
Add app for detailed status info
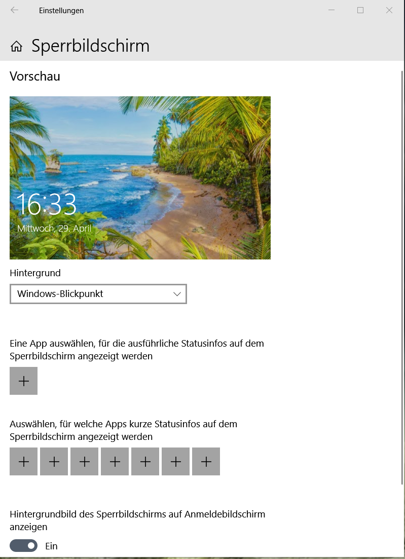23,381
